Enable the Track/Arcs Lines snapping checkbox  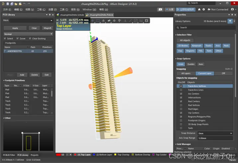pos(181,90)
